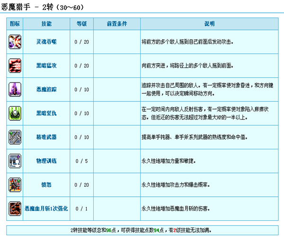Click the 0 / 5 level of 物理训练

pos(82,161)
